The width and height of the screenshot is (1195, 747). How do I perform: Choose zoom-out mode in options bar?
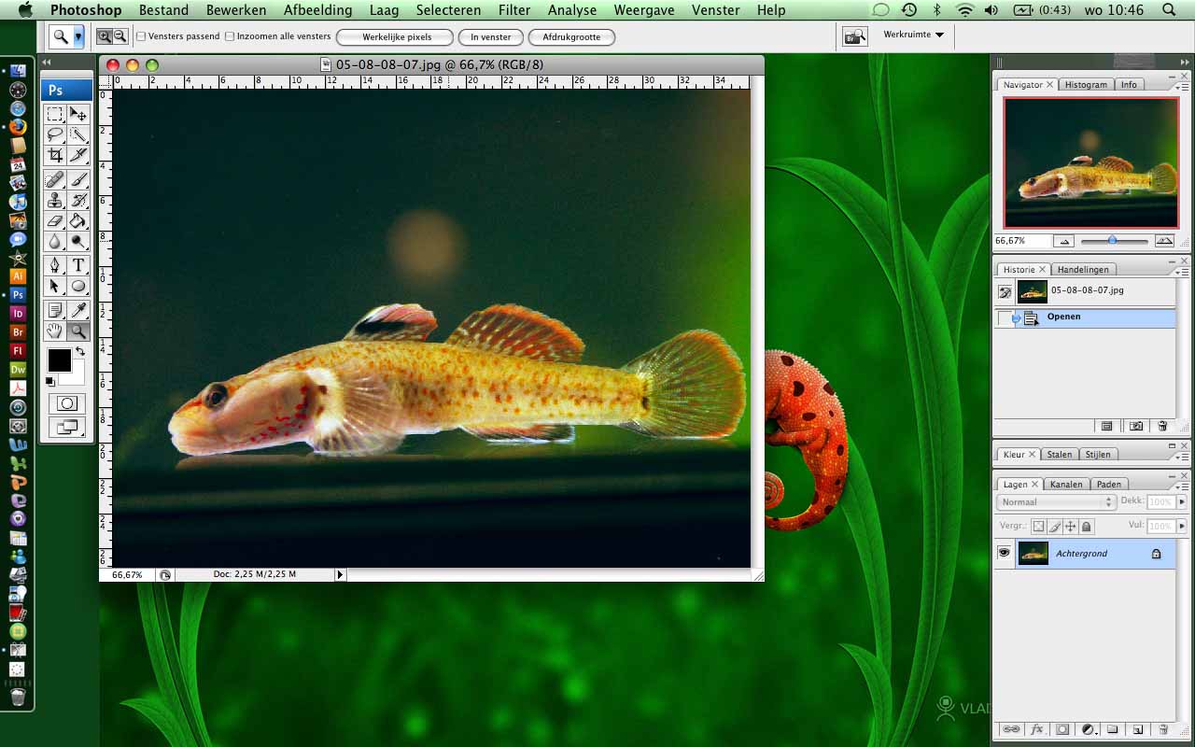pos(119,36)
